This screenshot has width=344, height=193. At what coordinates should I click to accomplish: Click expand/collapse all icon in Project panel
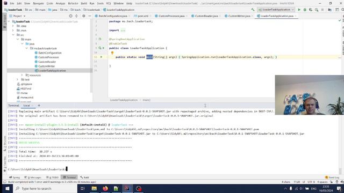click(x=76, y=16)
